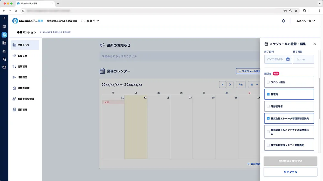
Task: Open calendar picker in end date field
Action: (288, 59)
